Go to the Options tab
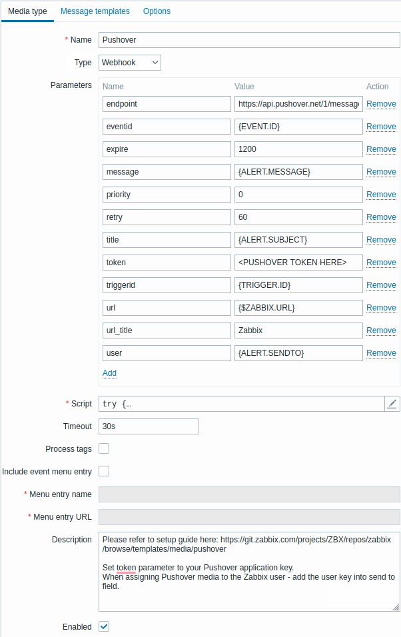 [x=157, y=11]
